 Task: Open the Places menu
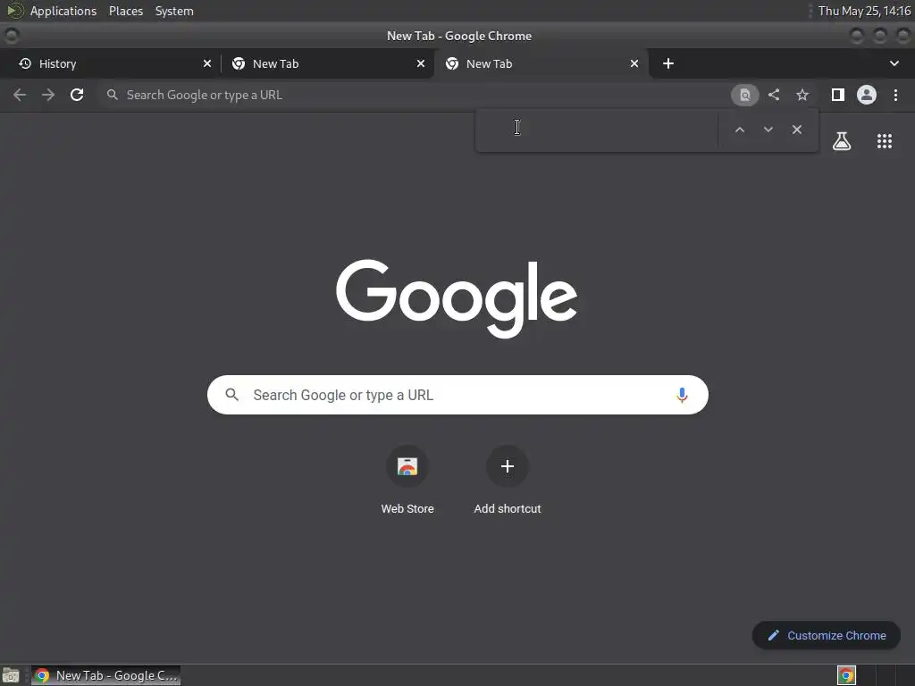tap(126, 11)
